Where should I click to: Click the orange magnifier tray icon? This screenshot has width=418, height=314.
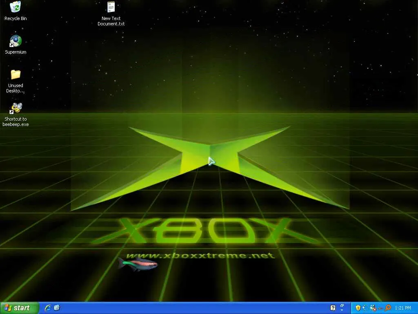388,307
